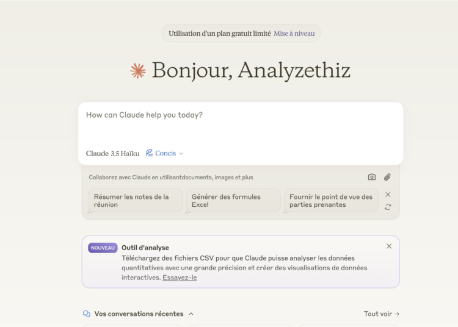Collapse Vos conversations récentes section
458x327 pixels.
(x=191, y=314)
